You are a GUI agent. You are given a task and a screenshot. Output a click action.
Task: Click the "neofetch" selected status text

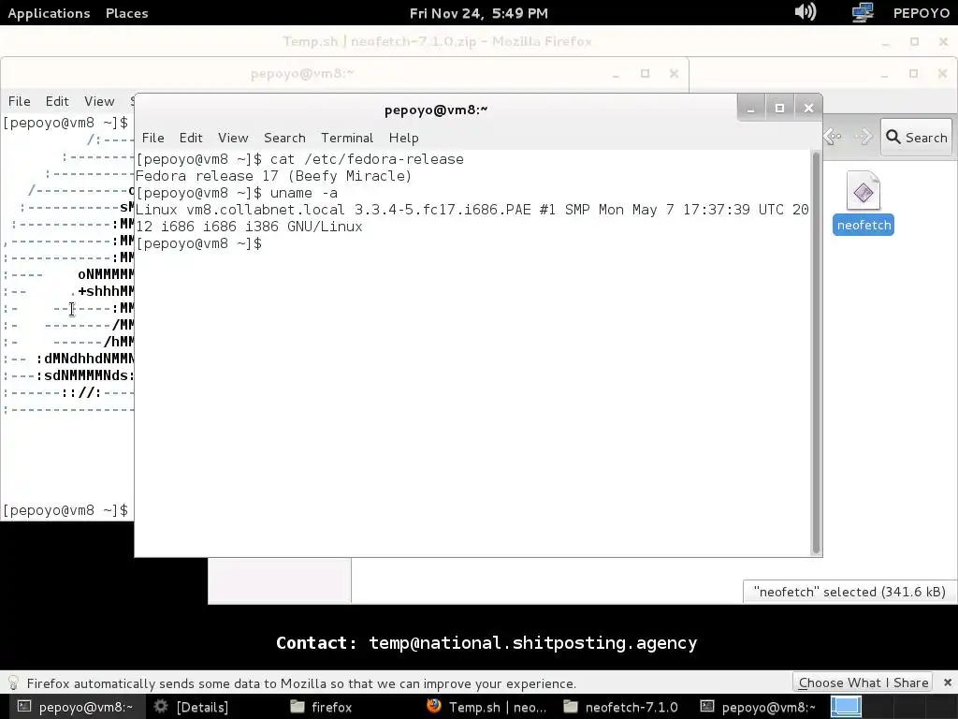tap(849, 592)
